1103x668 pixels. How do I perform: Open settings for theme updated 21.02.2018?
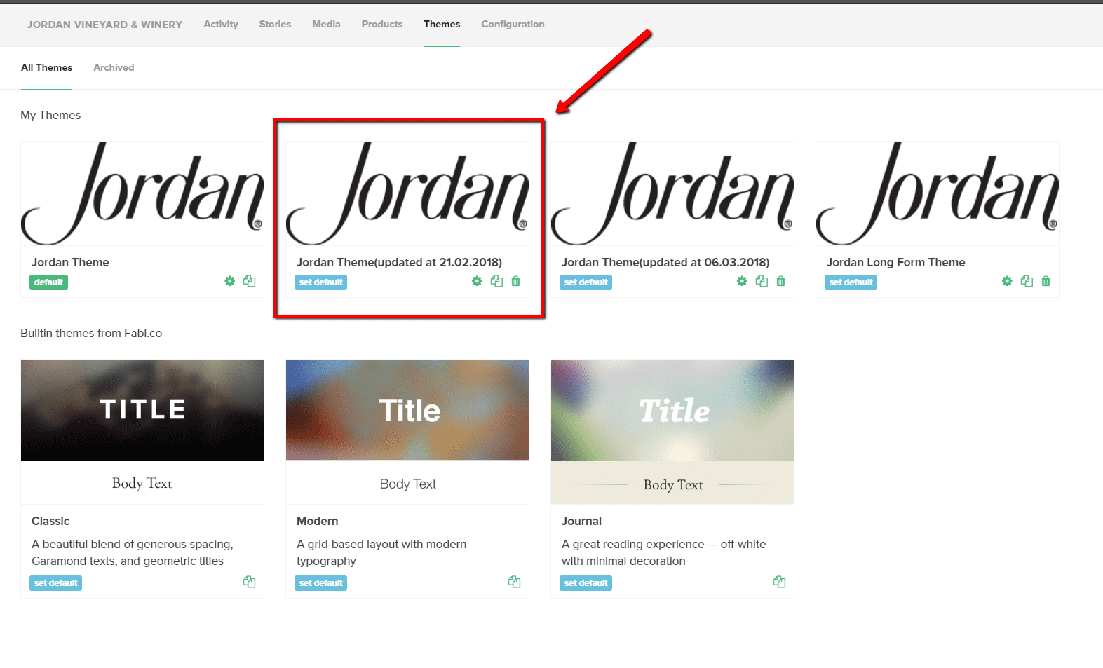(x=477, y=281)
